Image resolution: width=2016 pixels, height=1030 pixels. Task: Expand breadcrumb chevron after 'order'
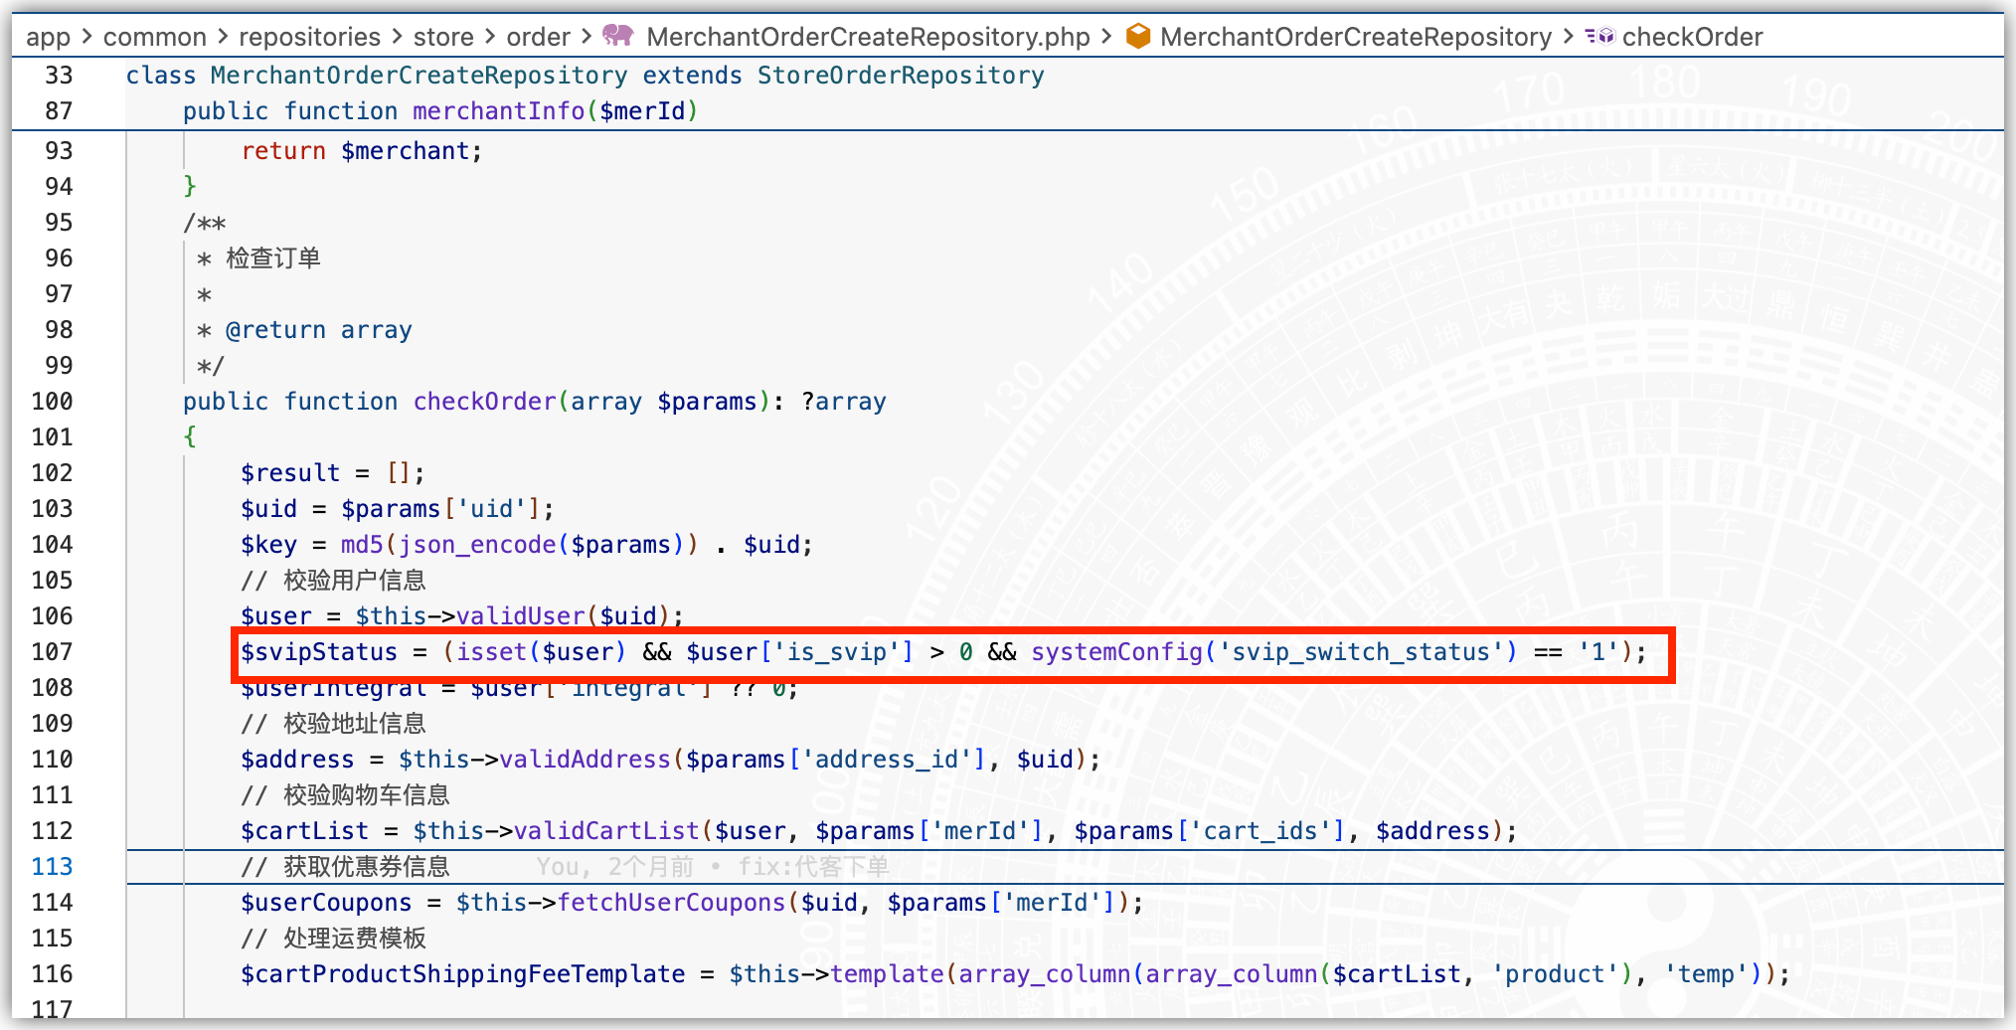pyautogui.click(x=587, y=37)
